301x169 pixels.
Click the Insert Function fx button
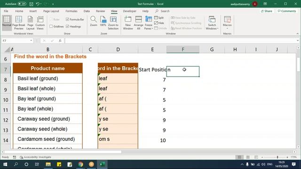(x=60, y=41)
